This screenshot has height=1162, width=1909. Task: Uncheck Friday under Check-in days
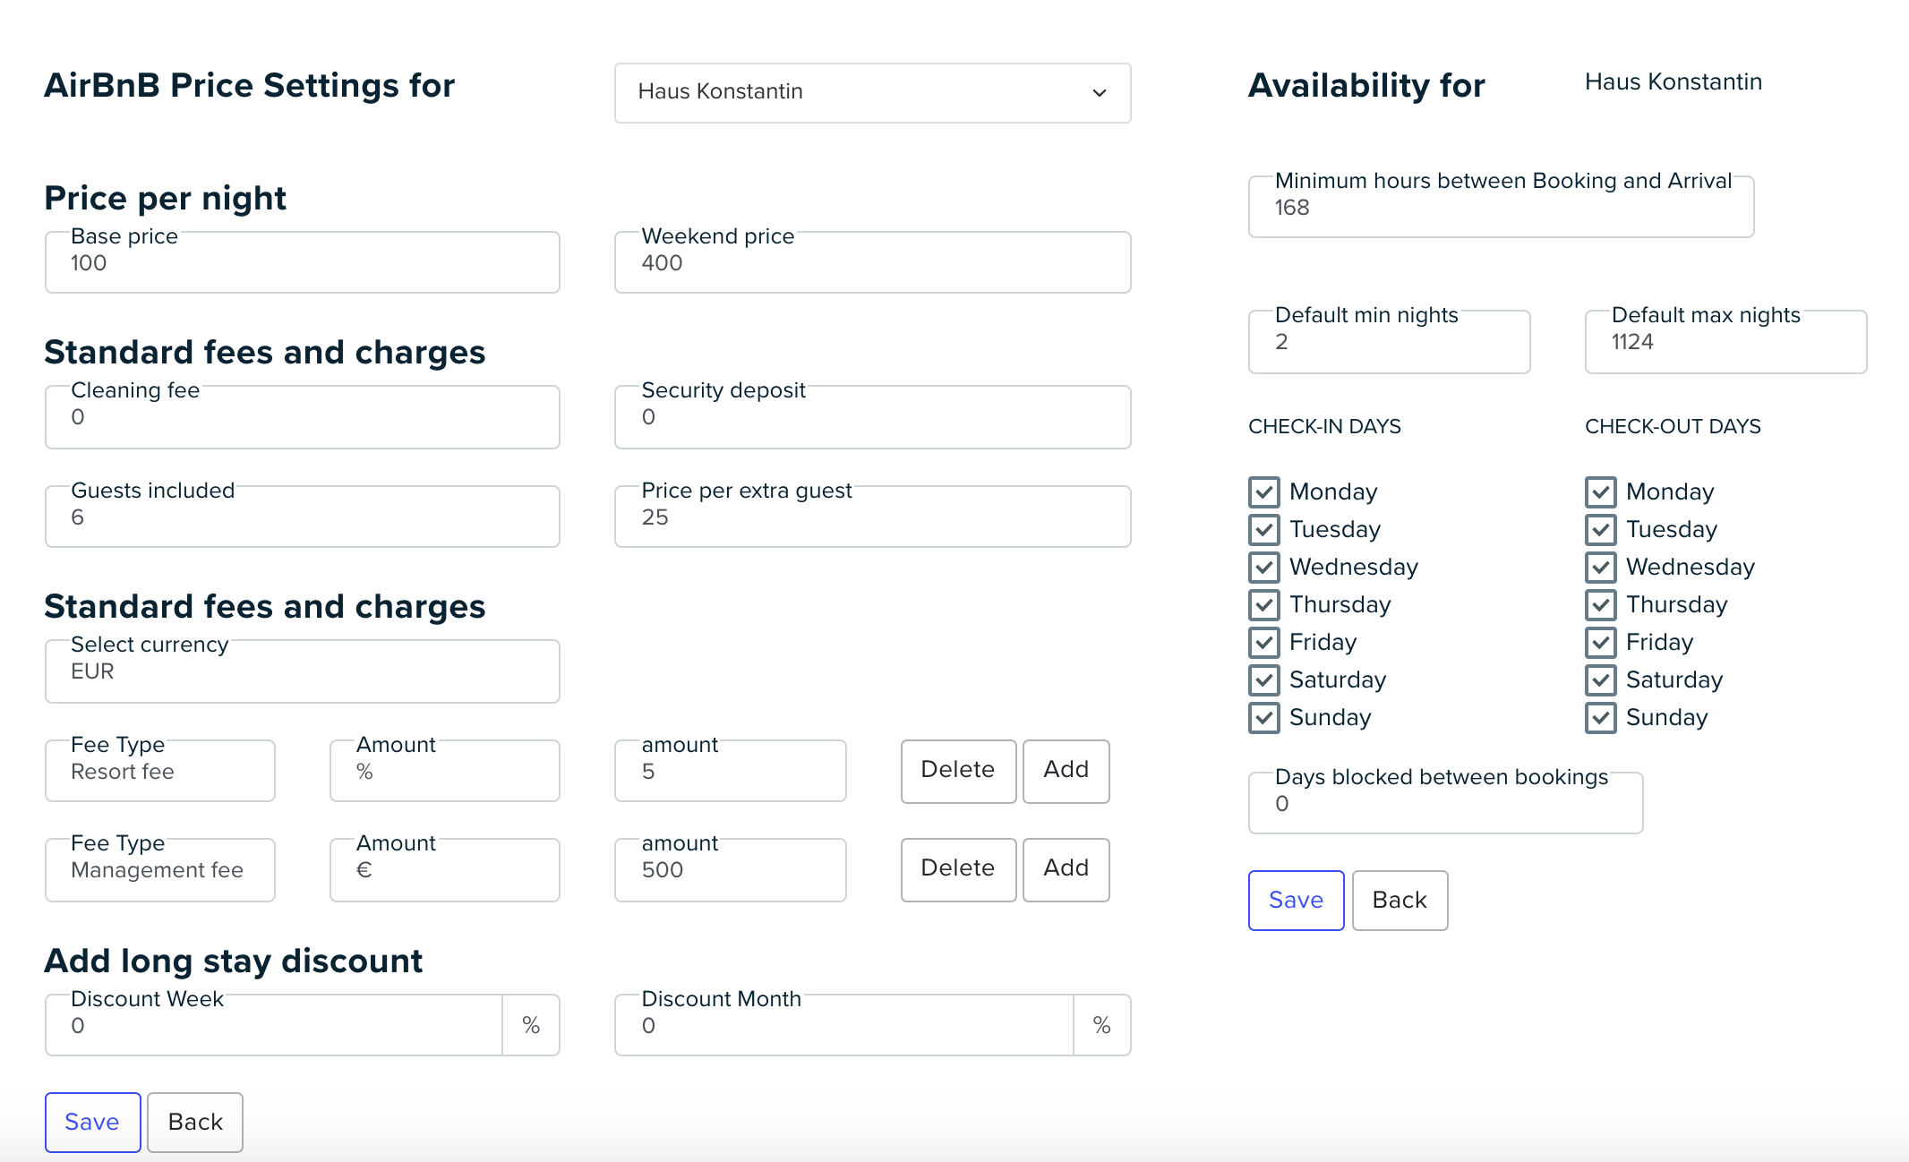1264,642
